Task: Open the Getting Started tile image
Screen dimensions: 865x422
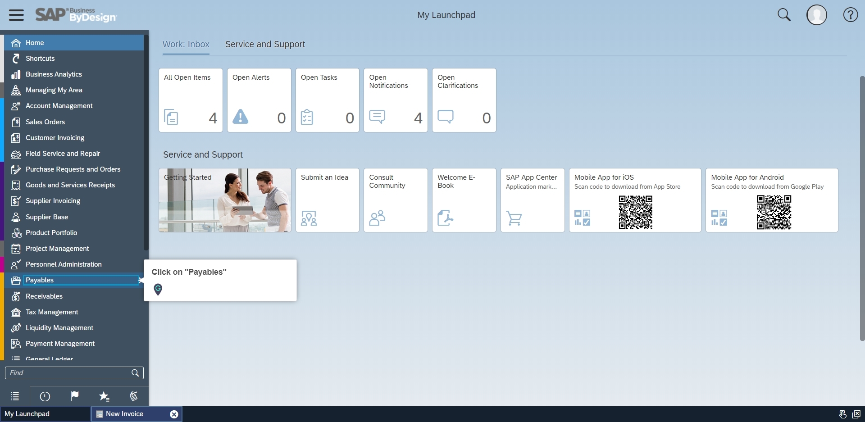Action: (225, 200)
